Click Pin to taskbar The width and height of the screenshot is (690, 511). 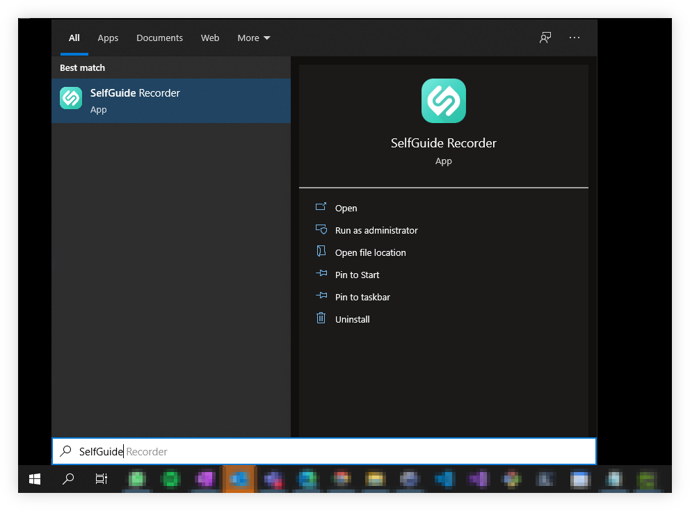pyautogui.click(x=362, y=297)
